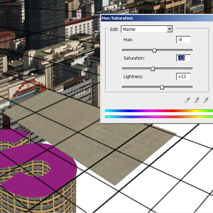Click the Hue value input field
This screenshot has width=213, height=213.
[184, 40]
